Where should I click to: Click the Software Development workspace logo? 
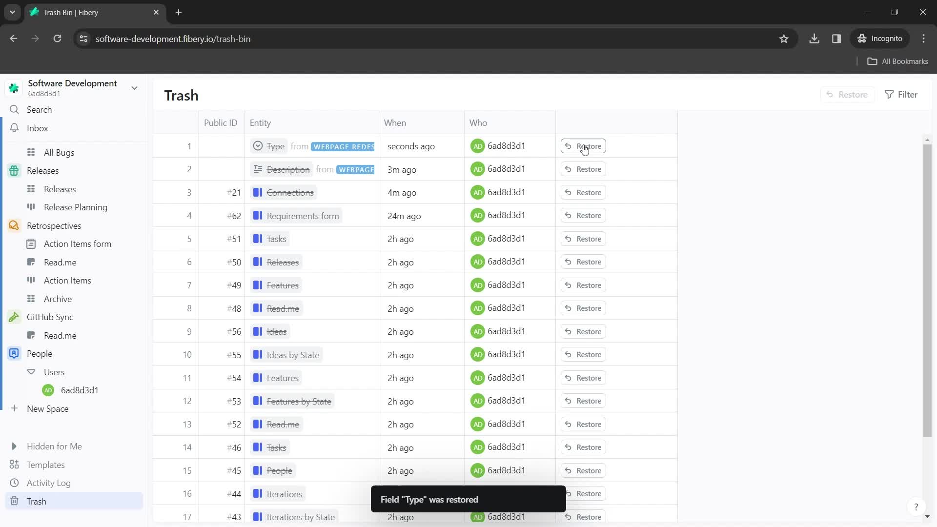pyautogui.click(x=14, y=88)
